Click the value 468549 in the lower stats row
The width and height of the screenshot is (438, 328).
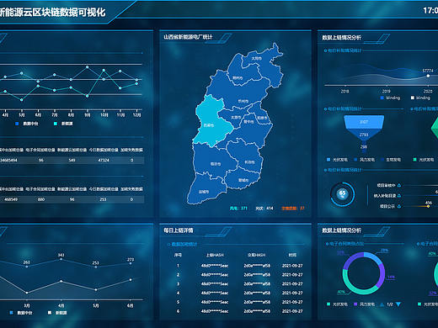coord(11,199)
